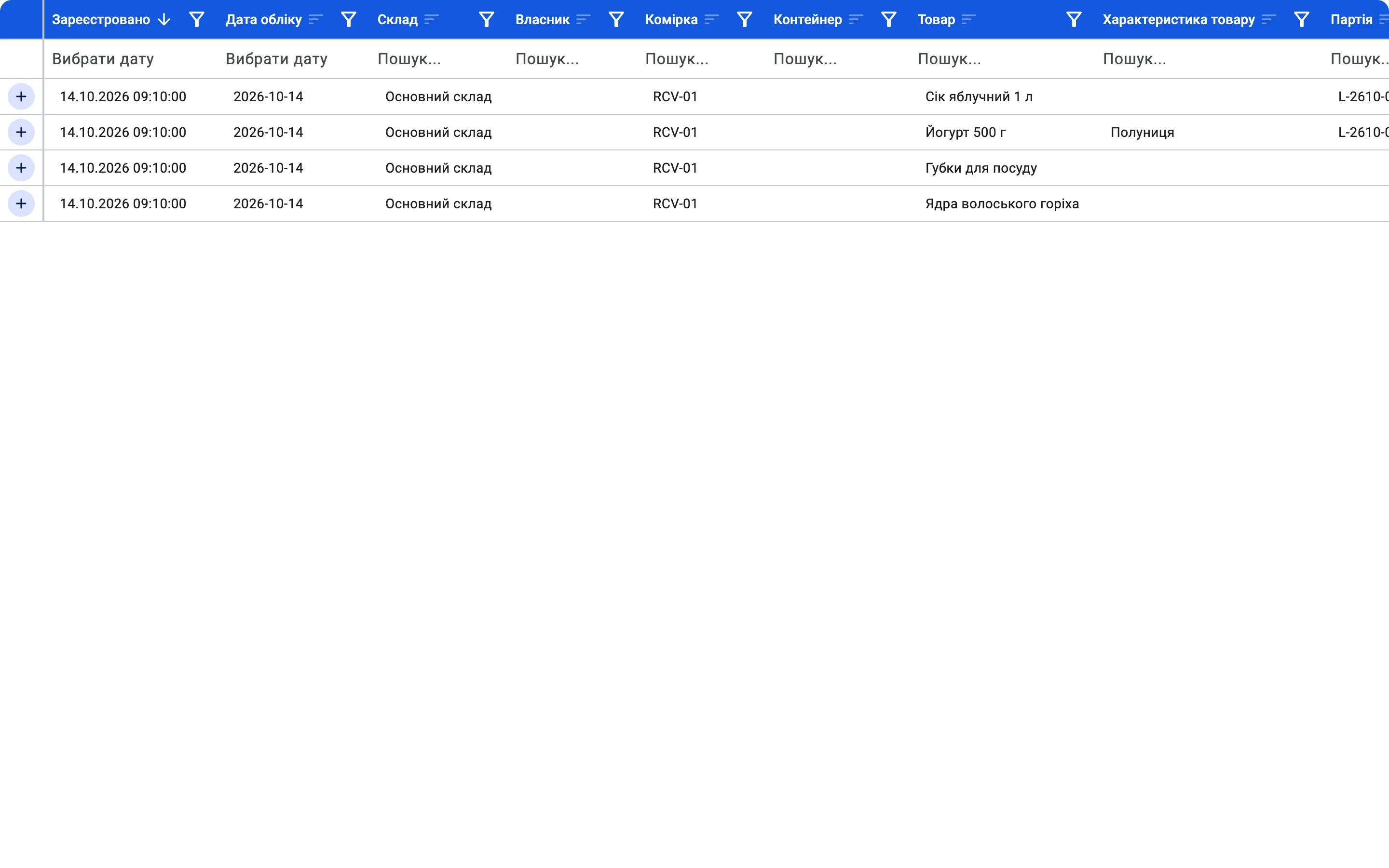Expand row for Йогурт 500 г
This screenshot has height=868, width=1389.
(21, 132)
